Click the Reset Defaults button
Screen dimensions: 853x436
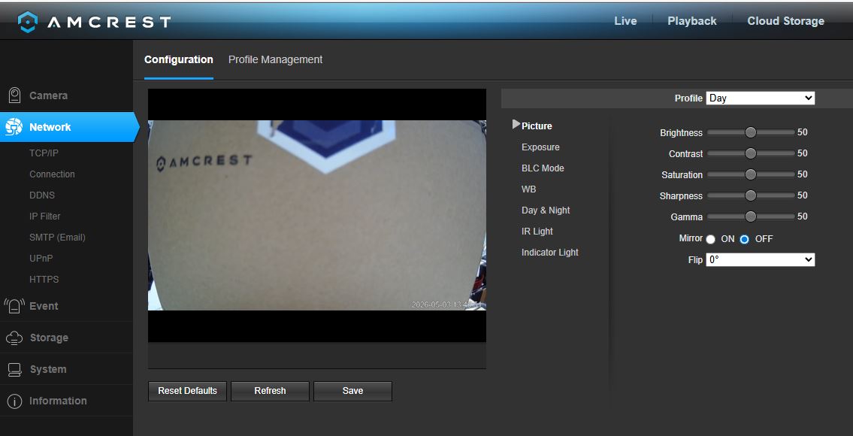click(187, 391)
